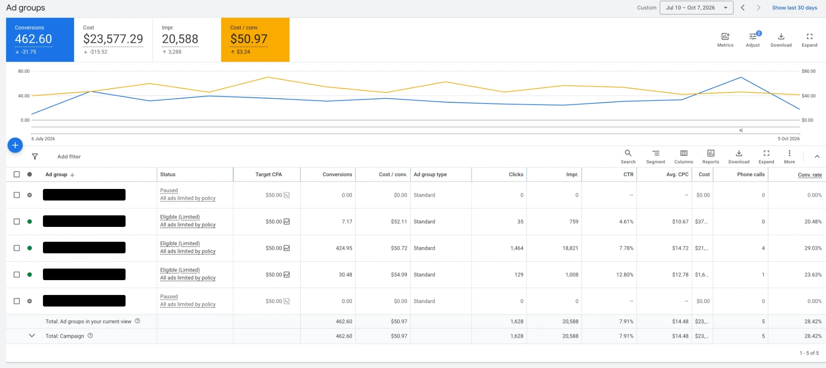The image size is (826, 368).
Task: Open the More options menu
Action: [x=789, y=153]
